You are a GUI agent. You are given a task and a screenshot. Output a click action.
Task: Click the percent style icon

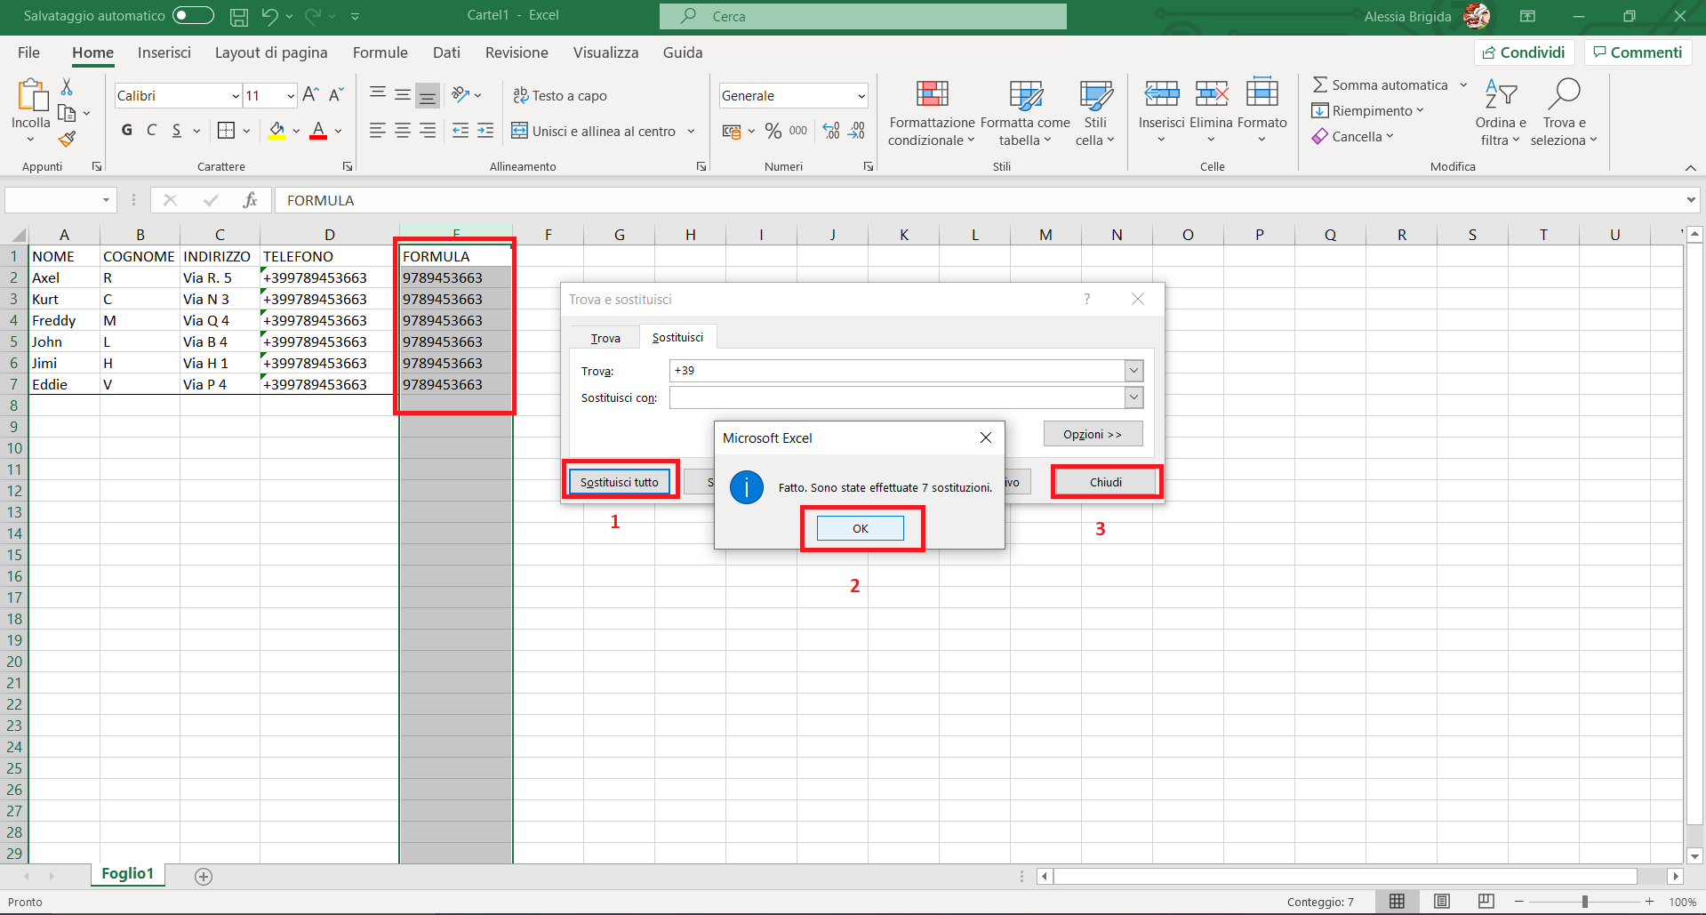(x=773, y=131)
